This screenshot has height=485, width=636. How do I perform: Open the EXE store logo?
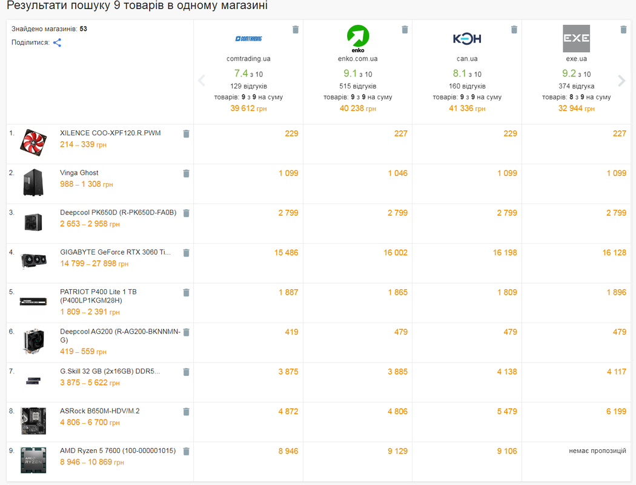pyautogui.click(x=577, y=39)
